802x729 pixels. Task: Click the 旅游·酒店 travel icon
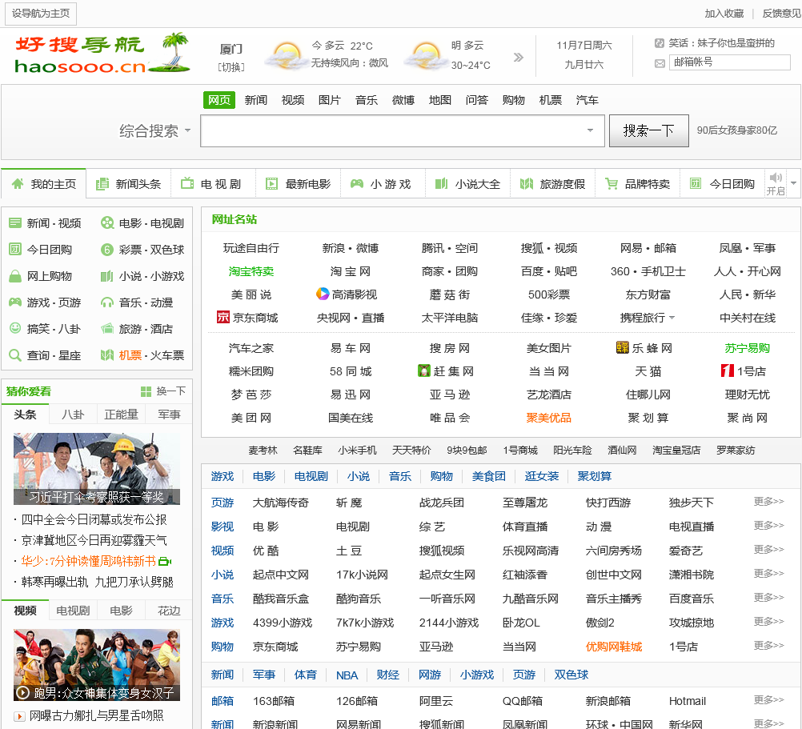coord(107,329)
